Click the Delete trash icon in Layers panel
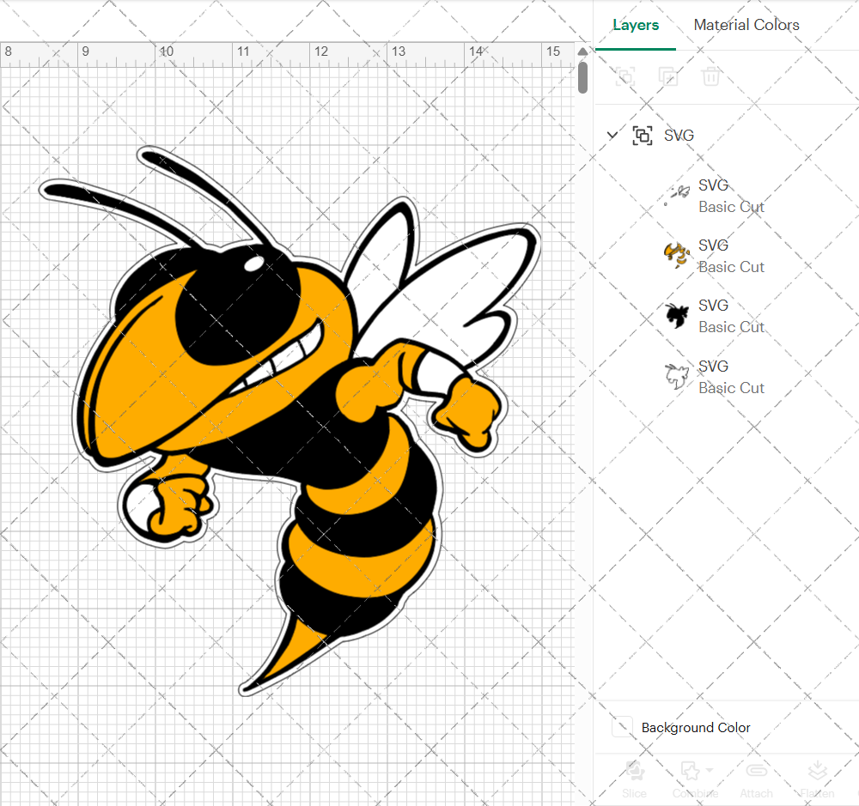Screen dimensions: 859x806 click(710, 76)
